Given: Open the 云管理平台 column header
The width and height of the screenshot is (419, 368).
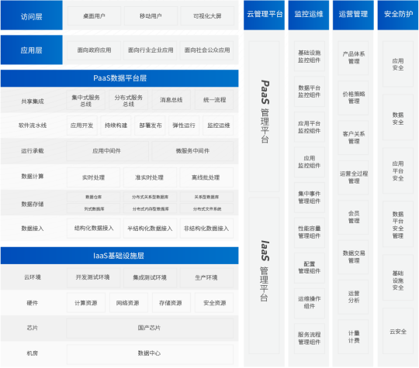Looking at the screenshot, I should click(x=264, y=15).
